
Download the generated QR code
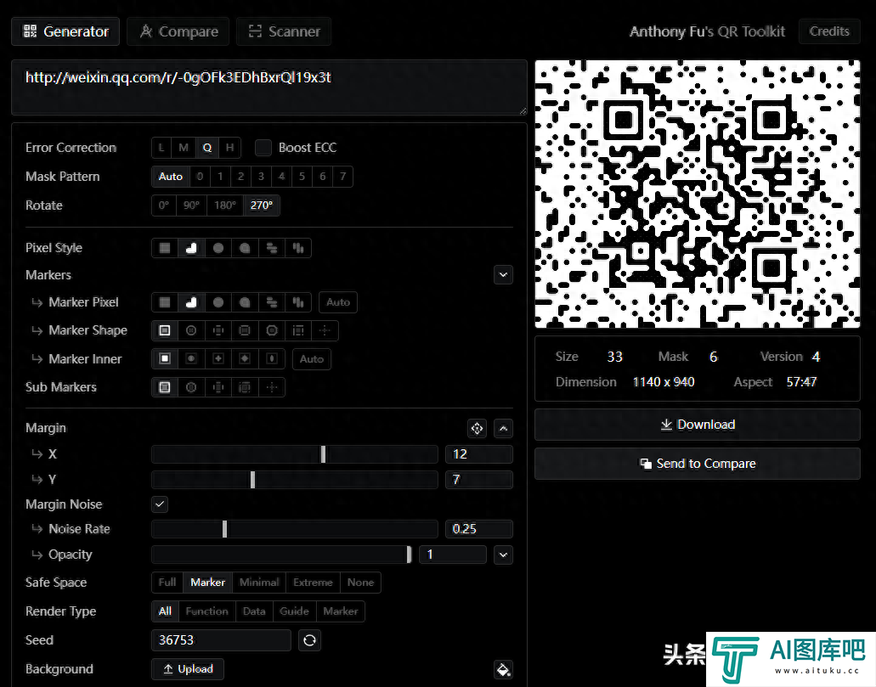[698, 425]
